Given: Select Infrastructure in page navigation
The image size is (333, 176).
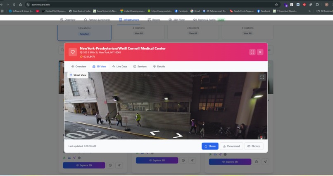Looking at the screenshot, I should [129, 20].
